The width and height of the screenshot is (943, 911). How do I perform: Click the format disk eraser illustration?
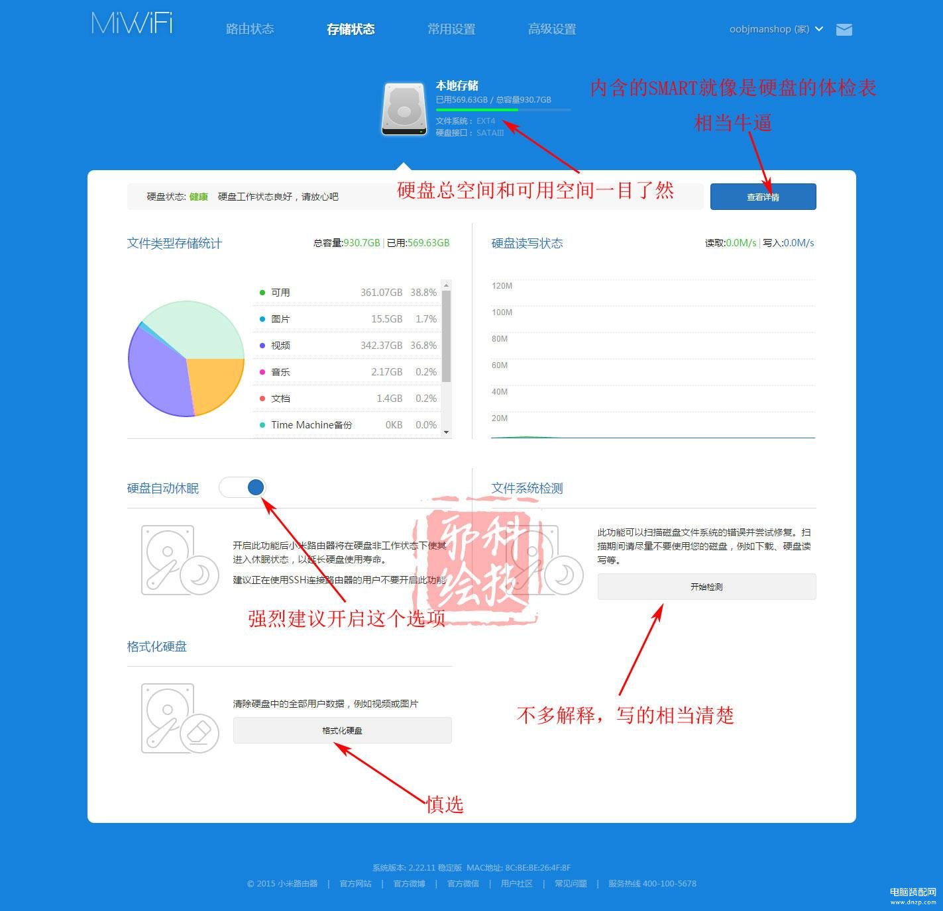click(x=180, y=718)
